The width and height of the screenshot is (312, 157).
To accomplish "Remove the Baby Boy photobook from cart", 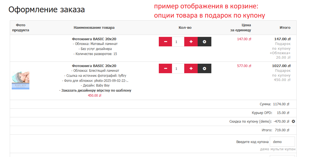I will point(204,68).
